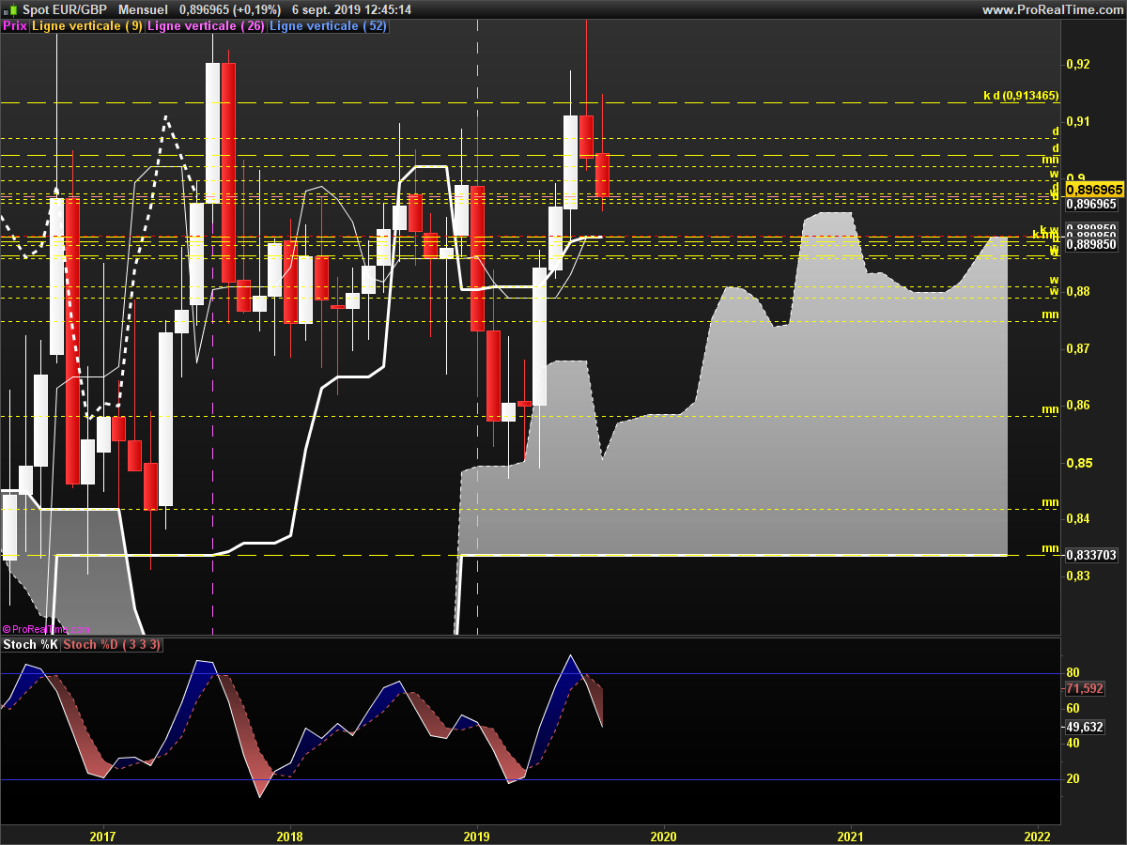Click the yellow 0,896965 current price tag
1127x845 pixels.
(x=1094, y=190)
